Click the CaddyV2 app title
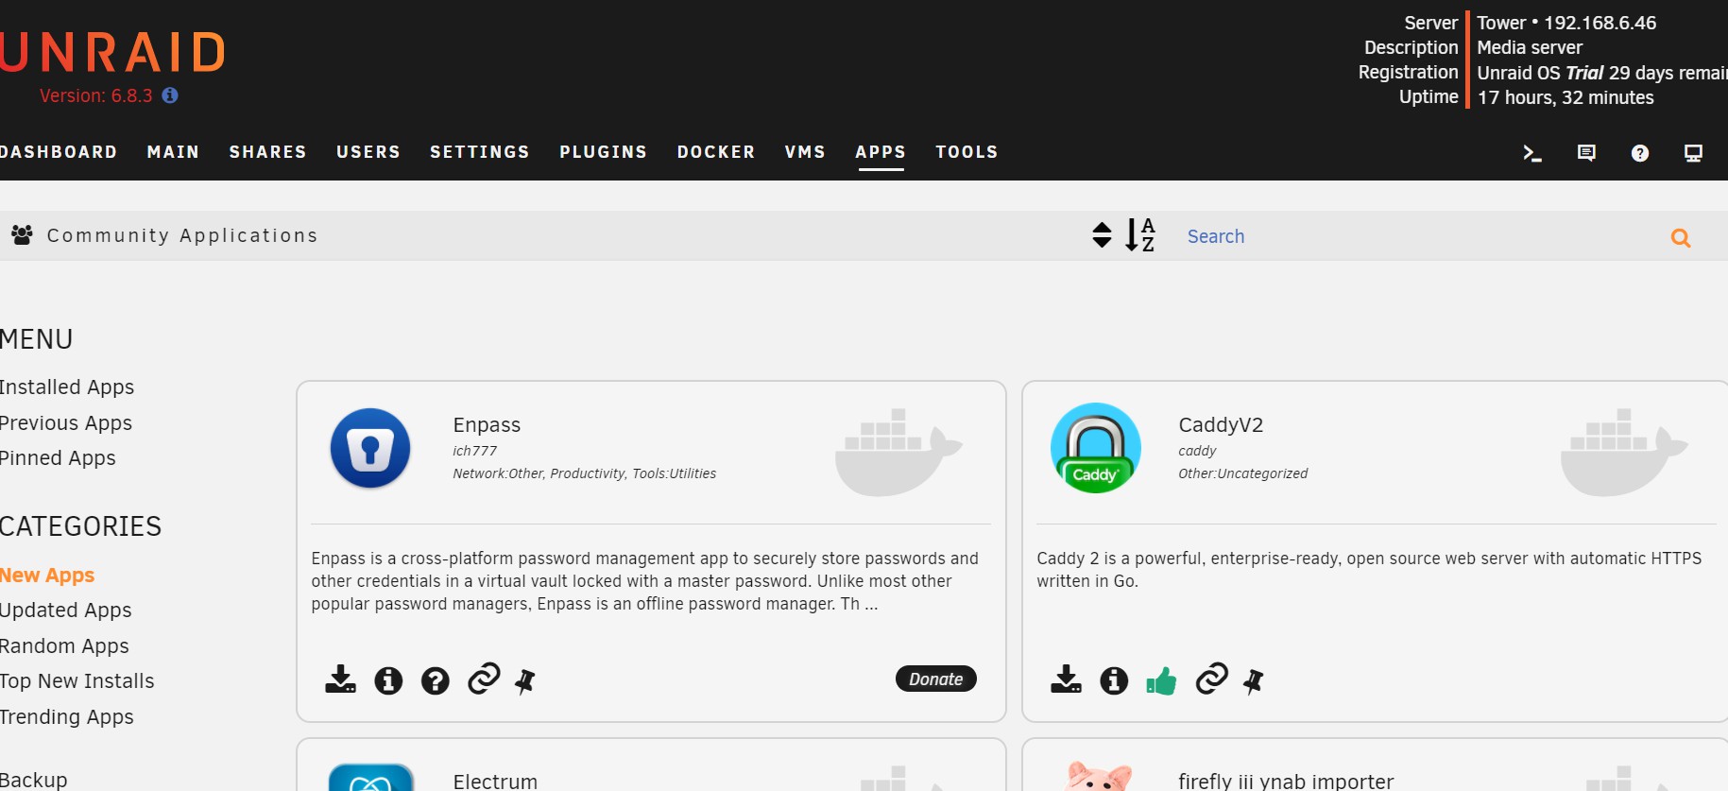This screenshot has height=791, width=1728. coord(1221,424)
